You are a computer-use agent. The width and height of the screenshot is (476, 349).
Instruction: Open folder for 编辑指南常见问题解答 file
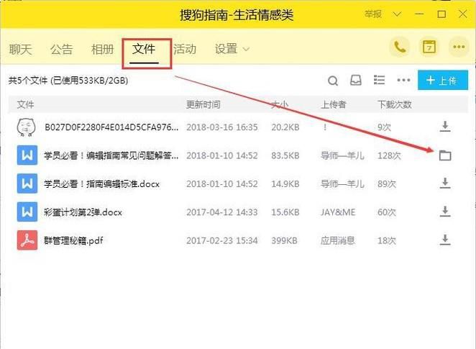click(x=445, y=155)
